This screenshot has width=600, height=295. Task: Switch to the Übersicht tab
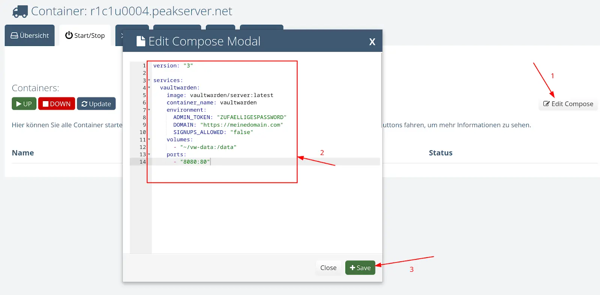[30, 36]
